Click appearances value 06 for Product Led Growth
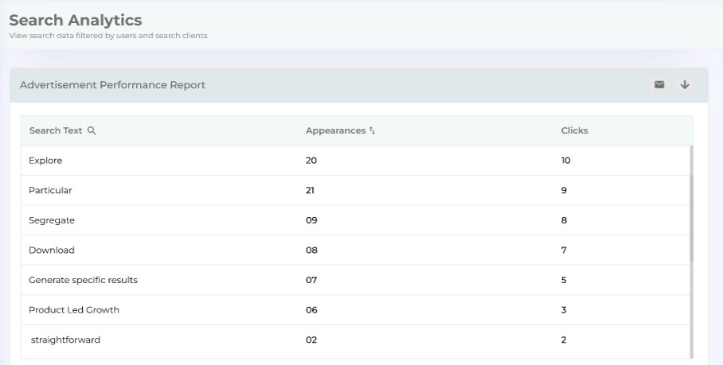Image resolution: width=723 pixels, height=365 pixels. point(311,310)
